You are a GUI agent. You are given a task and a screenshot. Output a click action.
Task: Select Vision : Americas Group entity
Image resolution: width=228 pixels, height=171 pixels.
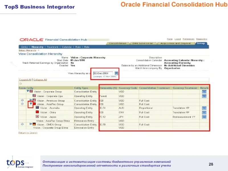[x=51, y=101]
